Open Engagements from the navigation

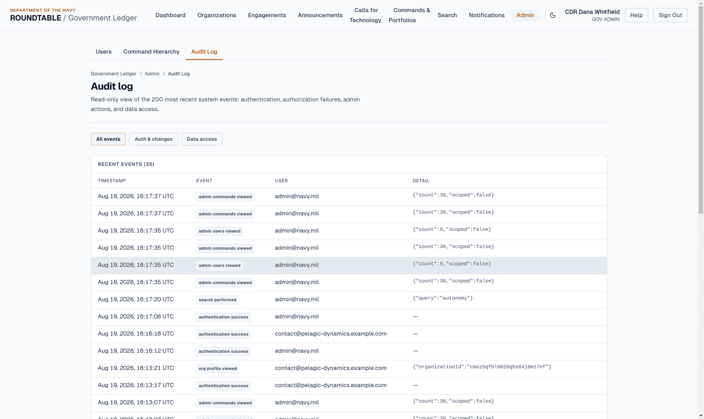coord(267,15)
